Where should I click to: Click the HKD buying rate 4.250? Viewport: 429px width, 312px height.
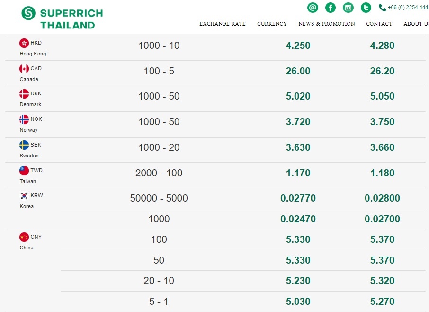coord(298,46)
